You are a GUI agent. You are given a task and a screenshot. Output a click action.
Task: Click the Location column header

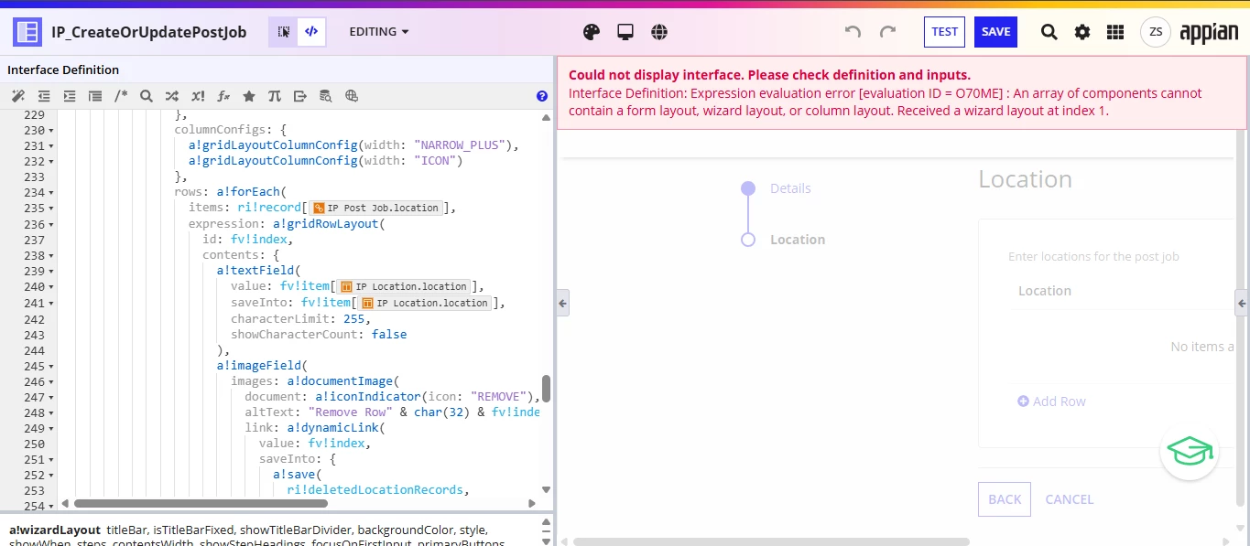coord(1045,291)
